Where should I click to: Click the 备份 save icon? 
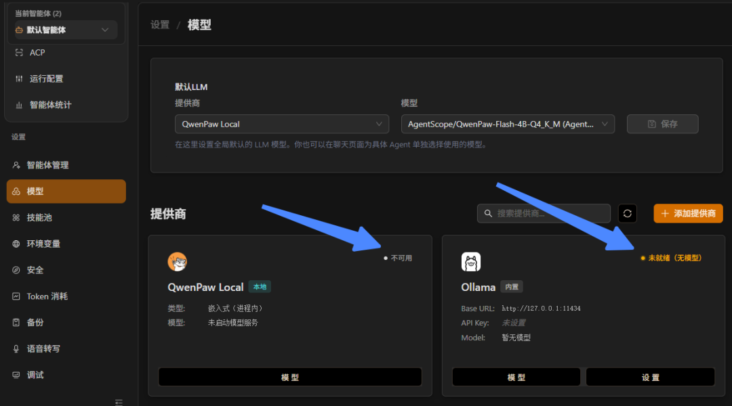pyautogui.click(x=16, y=323)
